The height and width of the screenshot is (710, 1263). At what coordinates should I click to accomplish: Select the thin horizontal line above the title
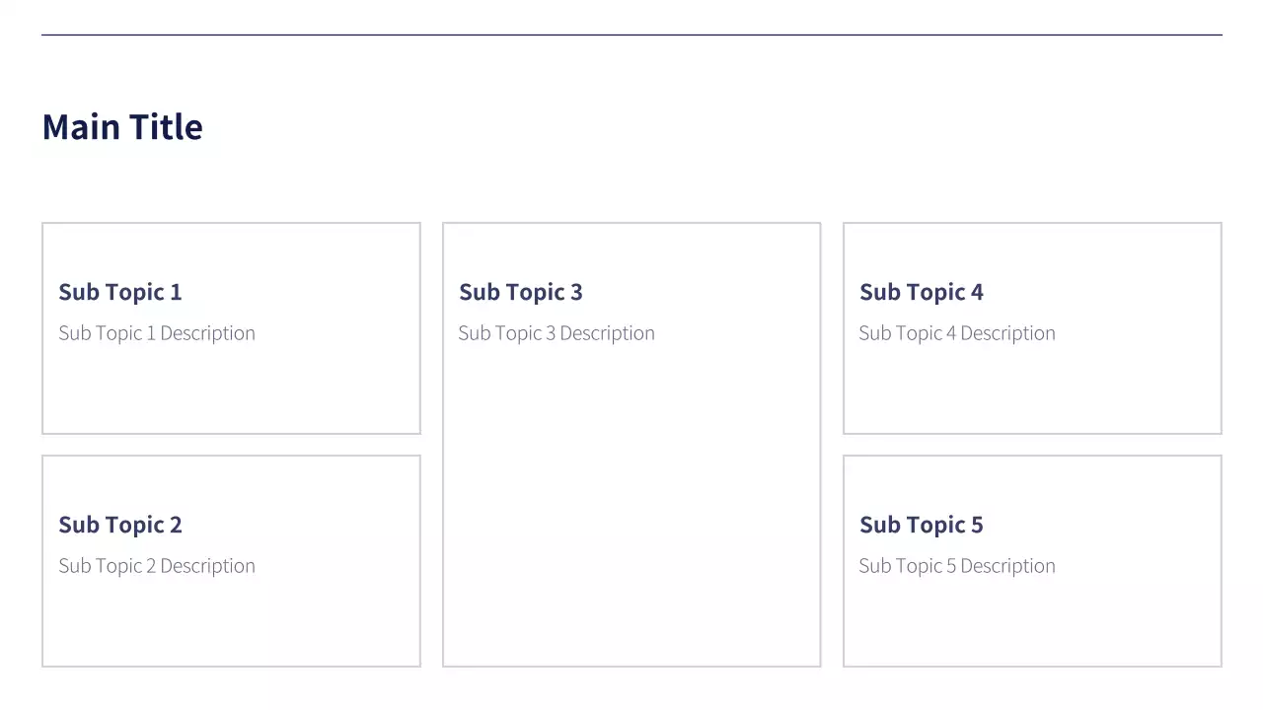click(631, 35)
